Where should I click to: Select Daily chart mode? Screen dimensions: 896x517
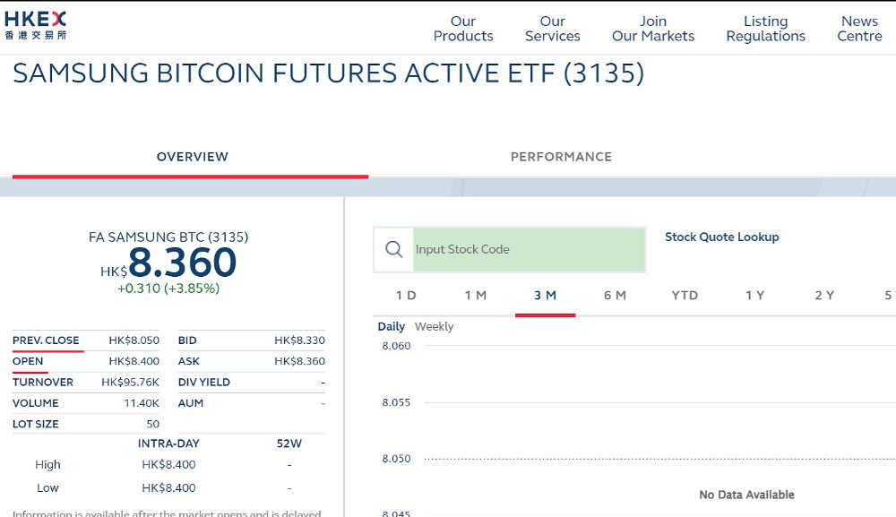point(391,326)
